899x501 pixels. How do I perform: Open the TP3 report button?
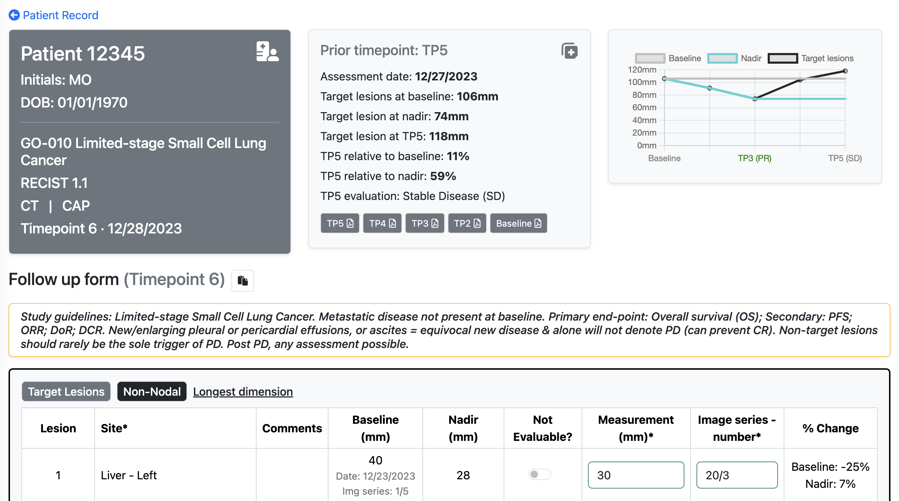click(x=425, y=223)
